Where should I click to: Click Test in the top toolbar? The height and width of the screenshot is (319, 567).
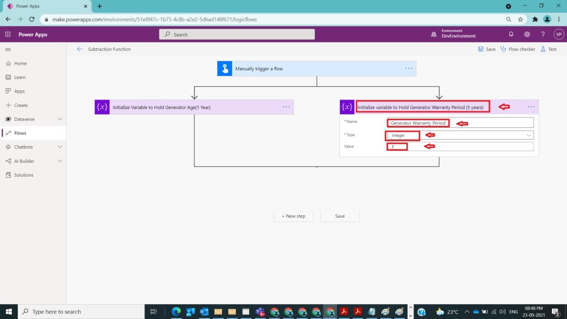click(x=548, y=49)
